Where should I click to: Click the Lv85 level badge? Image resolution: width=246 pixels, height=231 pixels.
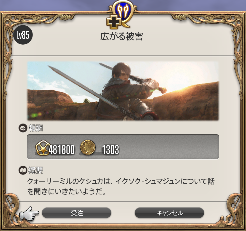click(23, 35)
